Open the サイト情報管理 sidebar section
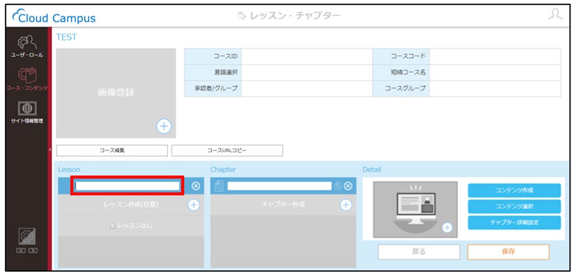The height and width of the screenshot is (276, 575). click(x=27, y=112)
